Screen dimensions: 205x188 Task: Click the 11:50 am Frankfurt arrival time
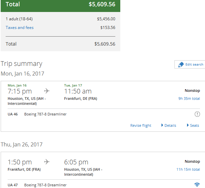pos(78,91)
